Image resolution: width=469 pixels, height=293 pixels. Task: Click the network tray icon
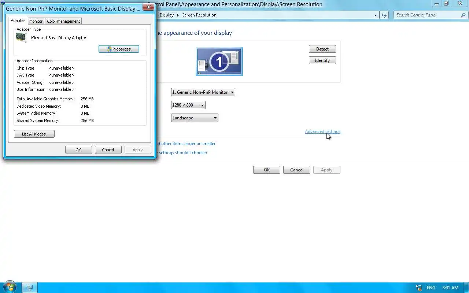click(x=419, y=288)
